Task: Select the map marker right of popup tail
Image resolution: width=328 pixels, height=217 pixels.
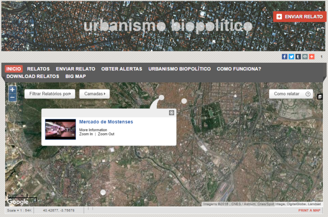Action: pyautogui.click(x=184, y=101)
